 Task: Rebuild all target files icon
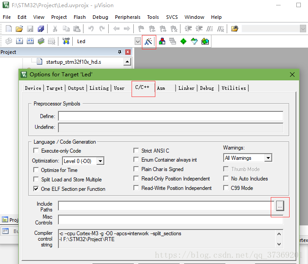coord(30,41)
